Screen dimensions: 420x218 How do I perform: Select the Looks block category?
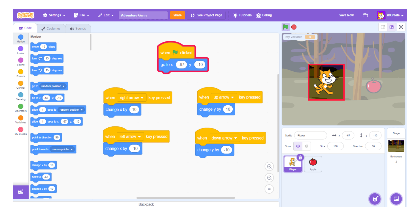point(21,50)
